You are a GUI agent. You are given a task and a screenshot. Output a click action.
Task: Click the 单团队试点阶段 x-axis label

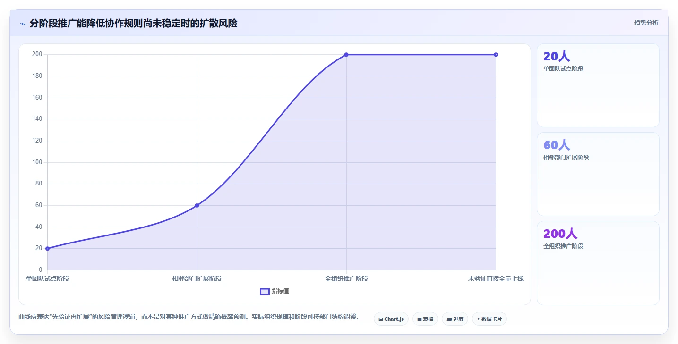click(x=47, y=278)
